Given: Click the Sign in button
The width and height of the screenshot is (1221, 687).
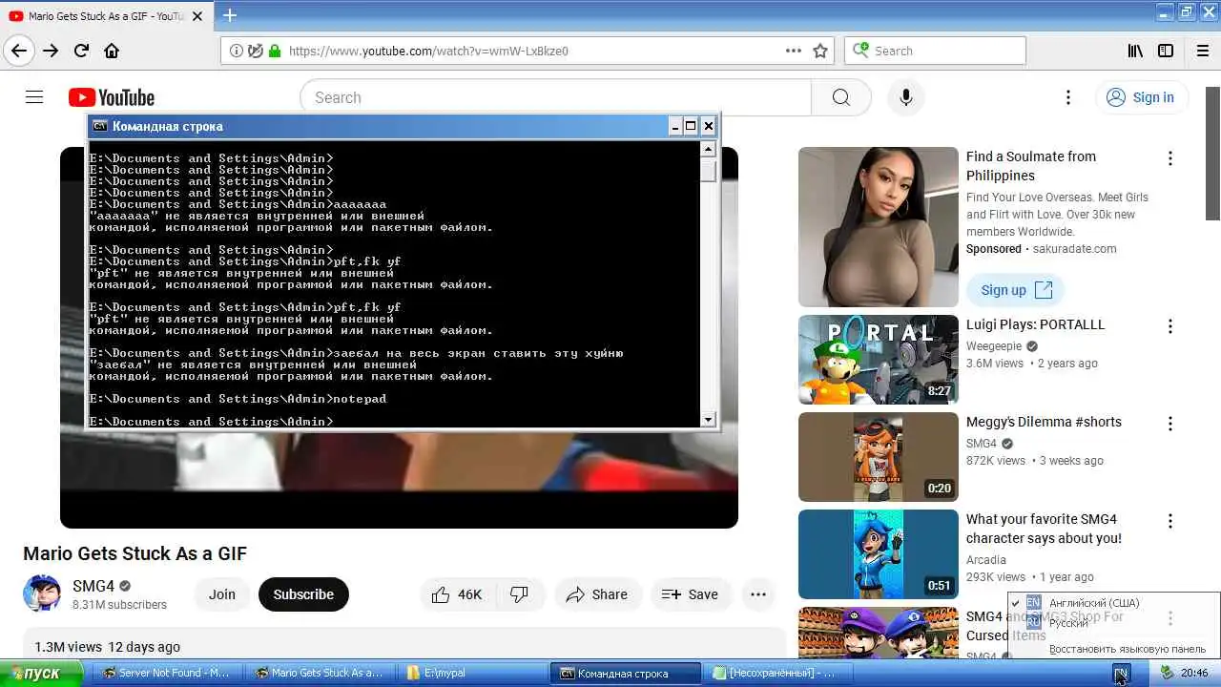Looking at the screenshot, I should pyautogui.click(x=1141, y=97).
